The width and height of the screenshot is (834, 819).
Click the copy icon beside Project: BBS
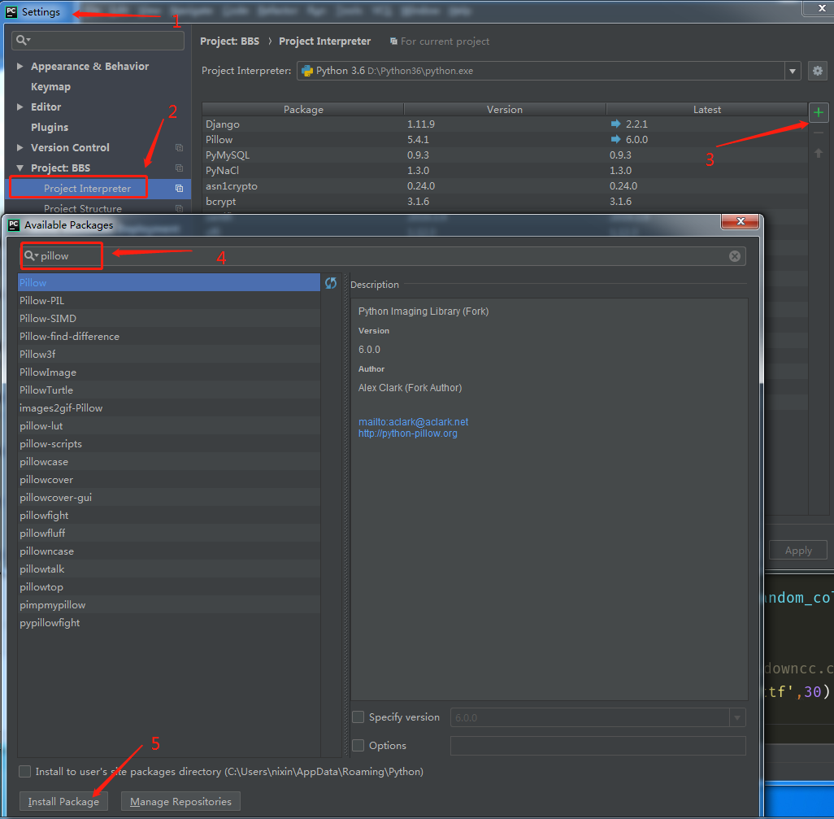(x=180, y=168)
